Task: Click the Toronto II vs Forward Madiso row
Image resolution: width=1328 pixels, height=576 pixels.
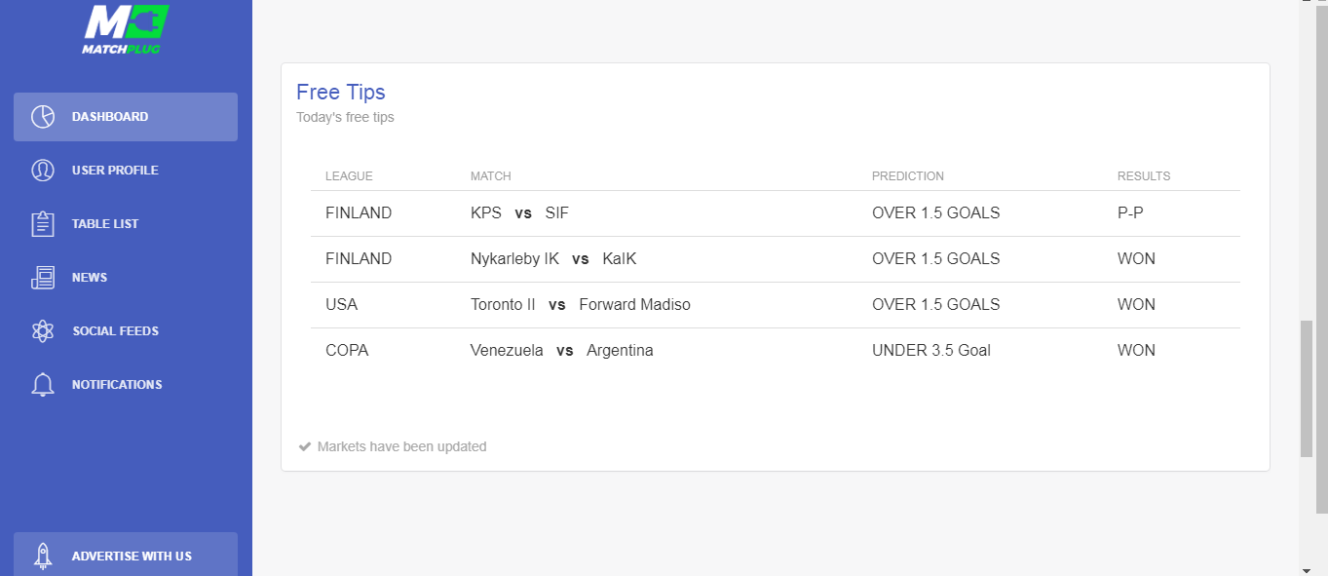Action: point(776,305)
